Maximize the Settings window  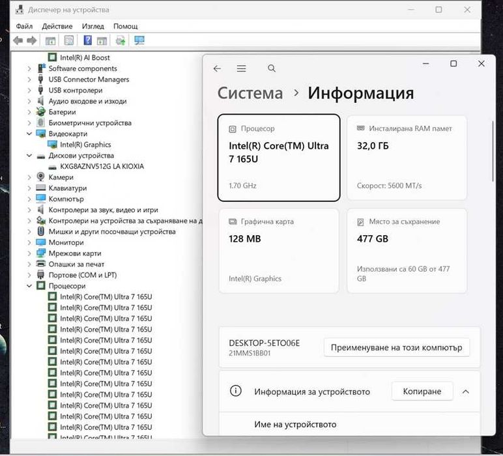click(x=453, y=63)
